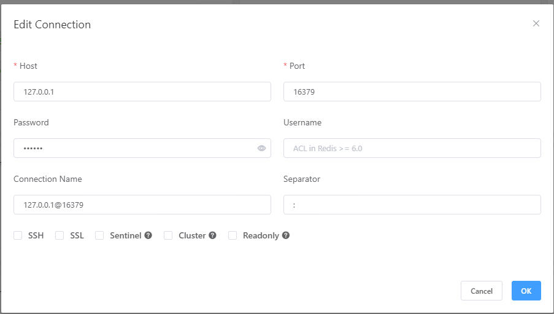The image size is (554, 314).
Task: Confirm changes with the OK button
Action: point(526,291)
